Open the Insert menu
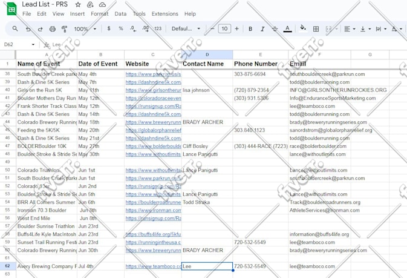The height and width of the screenshot is (278, 407). click(x=77, y=14)
